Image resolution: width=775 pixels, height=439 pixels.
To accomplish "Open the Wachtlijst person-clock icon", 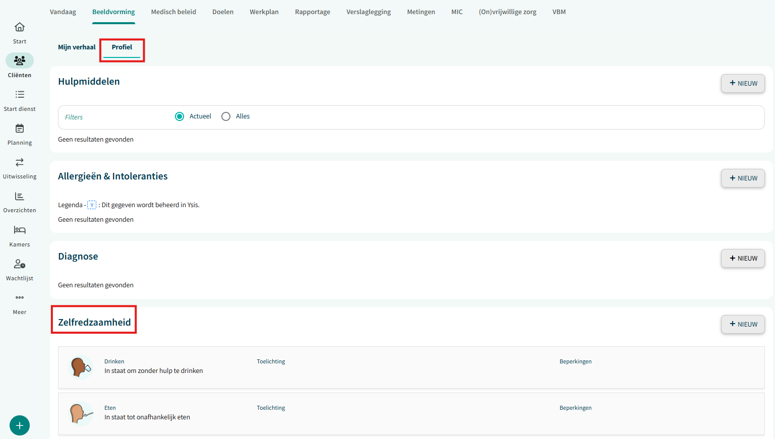I will click(20, 264).
